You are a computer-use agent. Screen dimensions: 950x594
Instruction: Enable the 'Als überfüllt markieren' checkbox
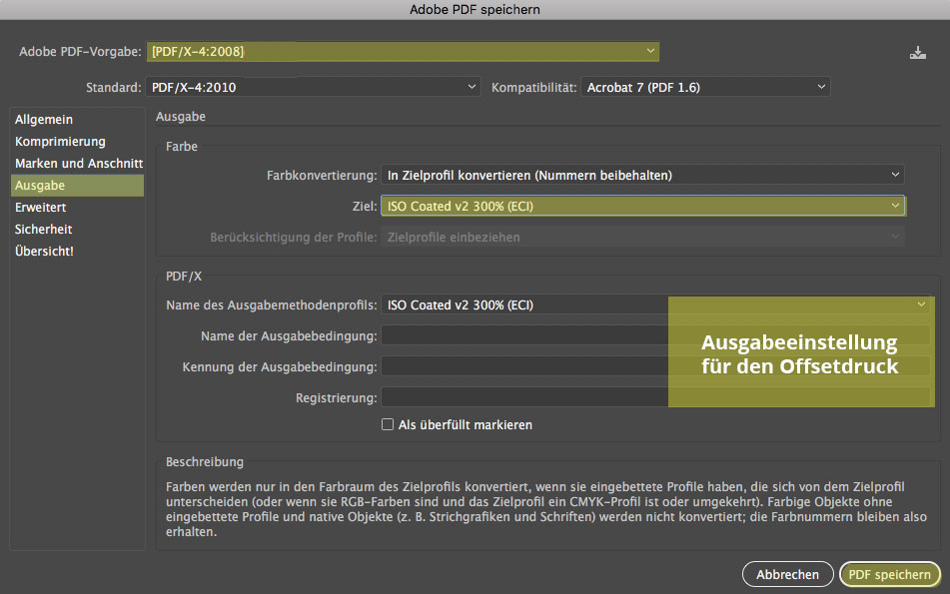[x=388, y=424]
